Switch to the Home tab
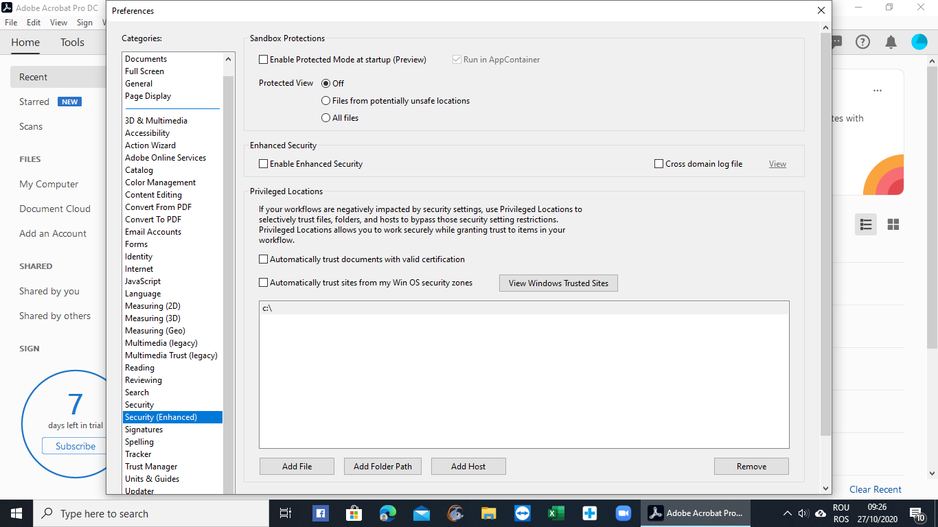 [25, 43]
